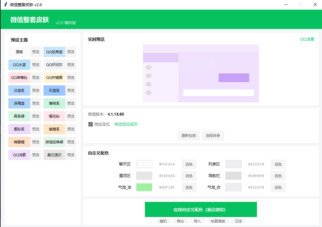
Task: Choose the QQ浅紫 preset theme button
Action: point(19,155)
